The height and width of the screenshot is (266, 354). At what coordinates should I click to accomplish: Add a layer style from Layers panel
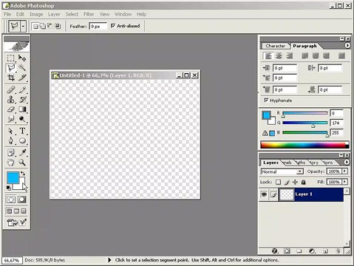coord(274,251)
